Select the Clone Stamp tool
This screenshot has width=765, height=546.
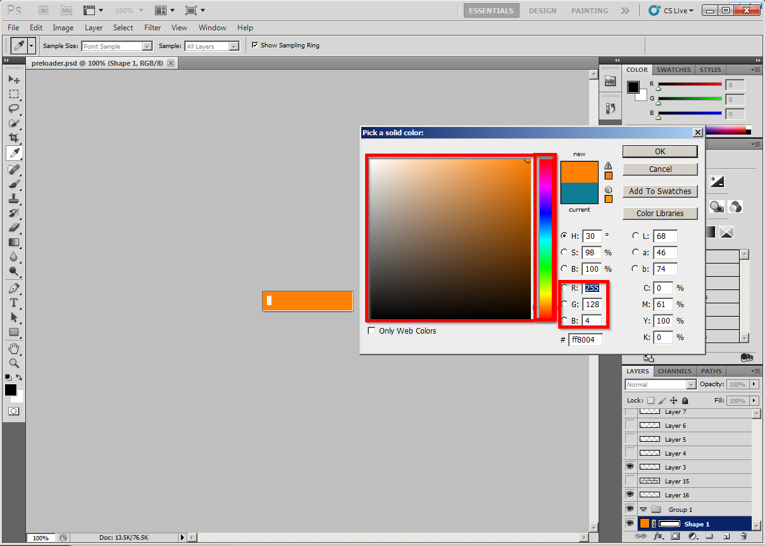coord(14,198)
